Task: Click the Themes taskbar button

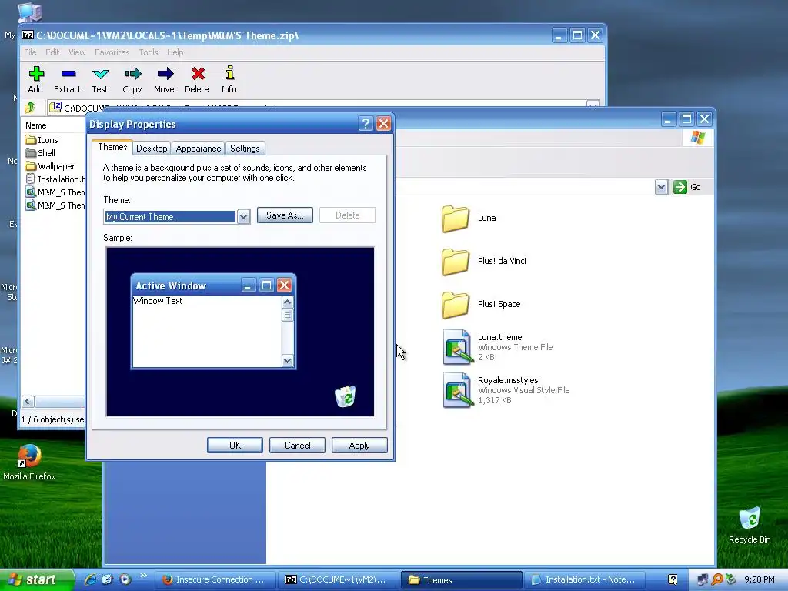Action: click(461, 579)
